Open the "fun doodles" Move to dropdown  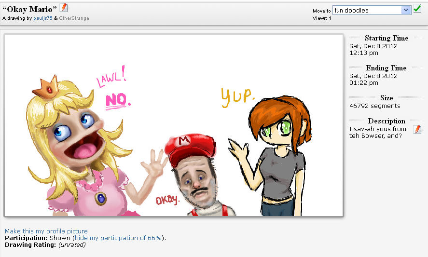pos(372,11)
